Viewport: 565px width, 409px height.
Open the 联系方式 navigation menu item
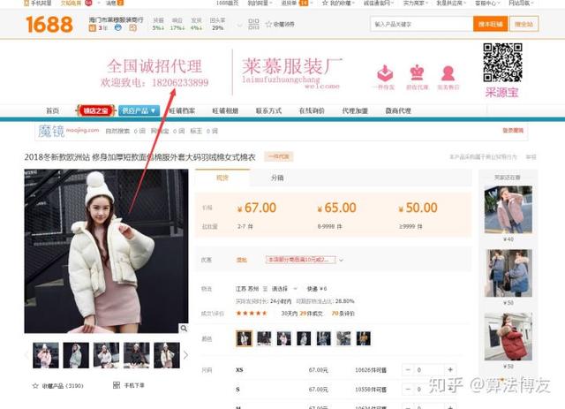(x=268, y=110)
